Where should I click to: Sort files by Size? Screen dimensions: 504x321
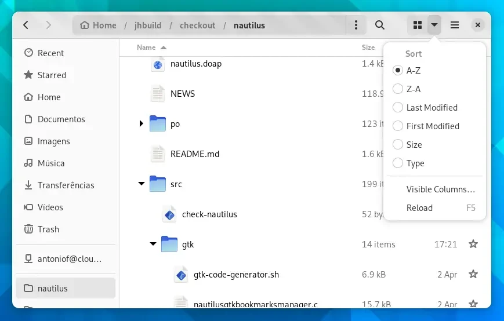pos(435,145)
